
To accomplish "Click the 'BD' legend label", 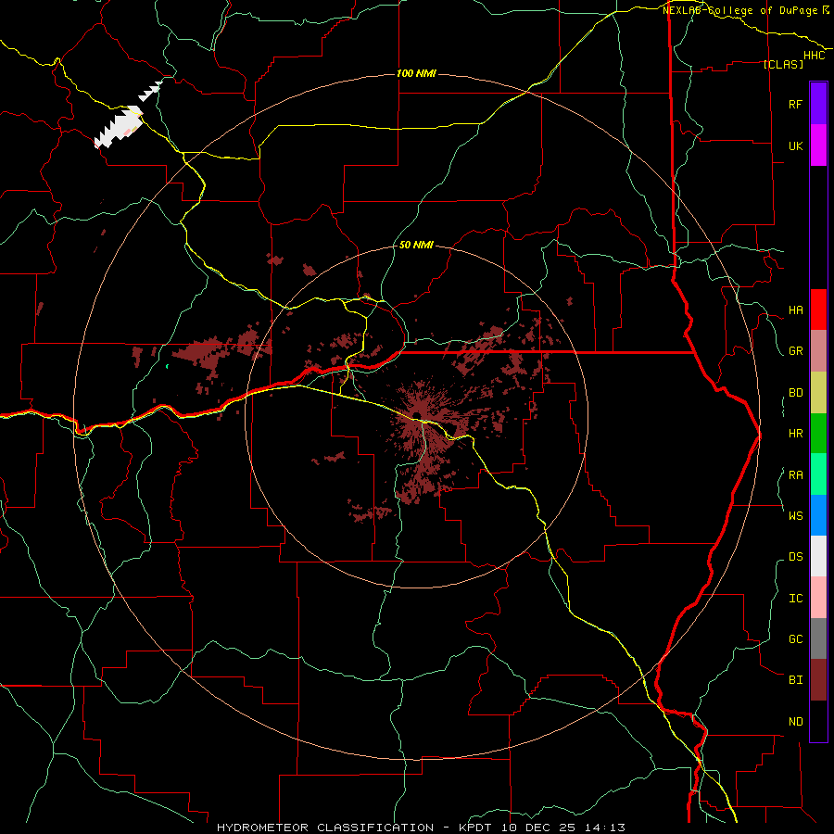I will (795, 393).
